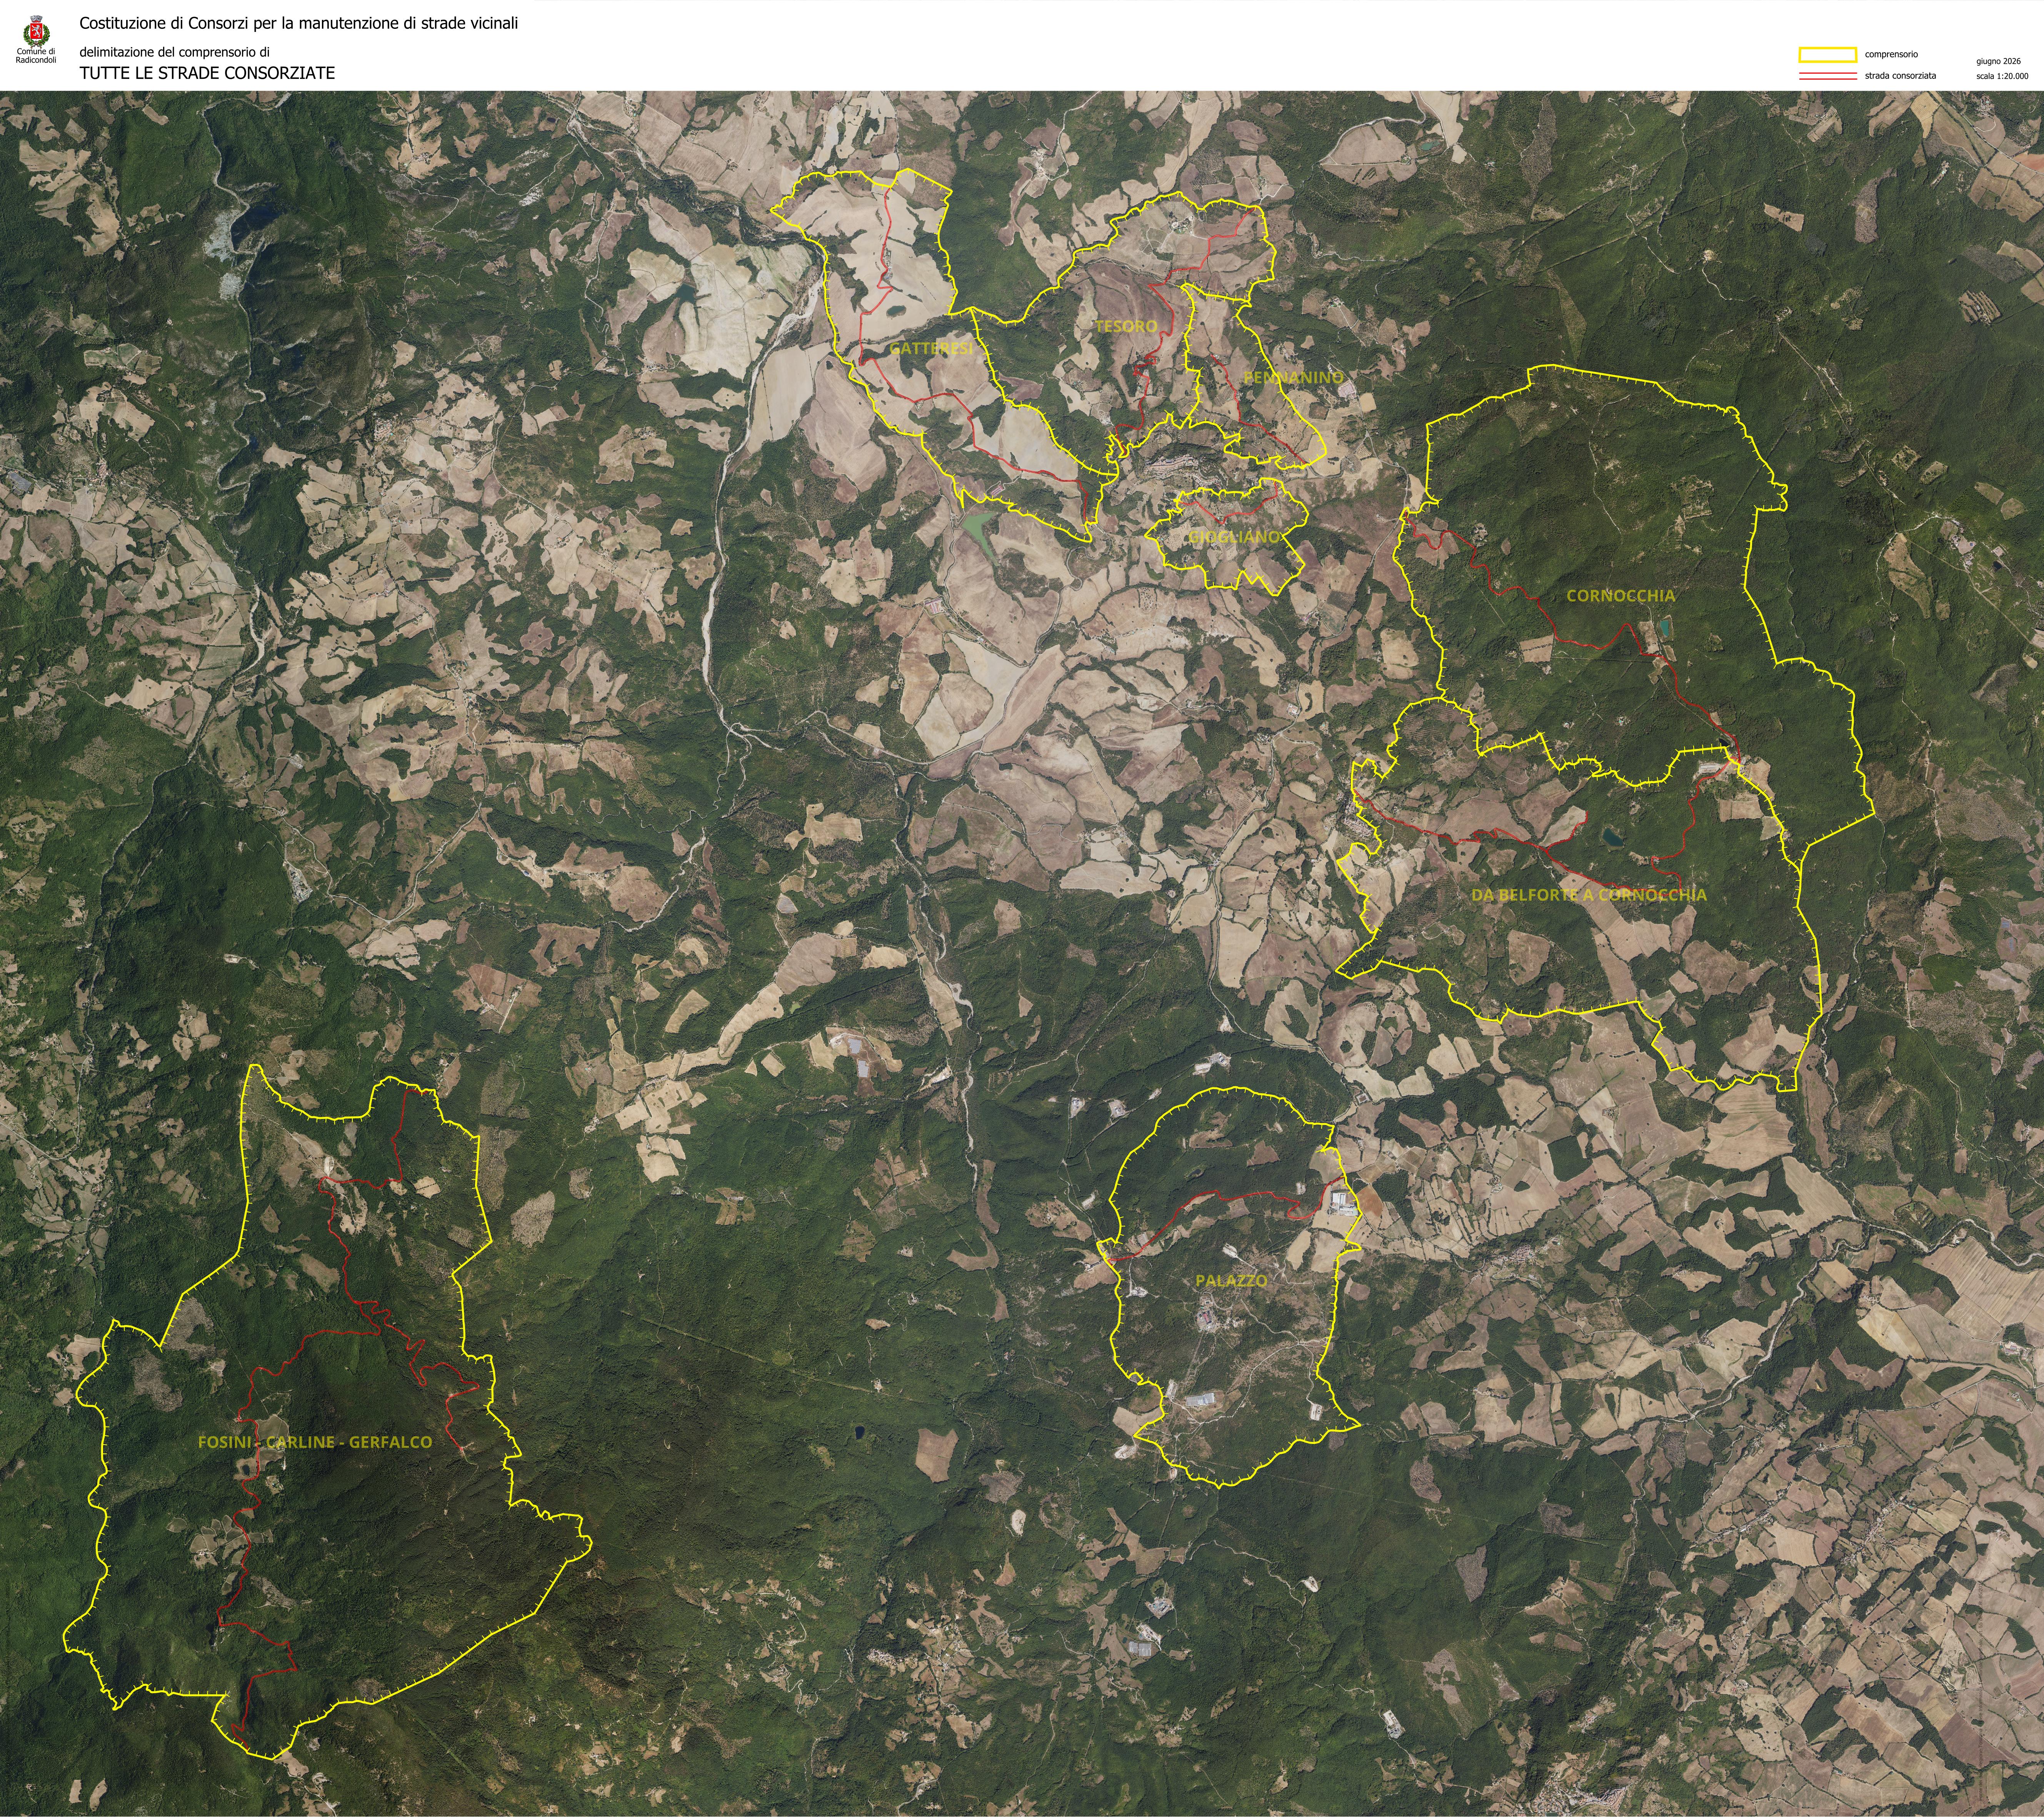This screenshot has width=2044, height=1817.
Task: Click the Comune di Radicondoli crest icon
Action: point(36,31)
